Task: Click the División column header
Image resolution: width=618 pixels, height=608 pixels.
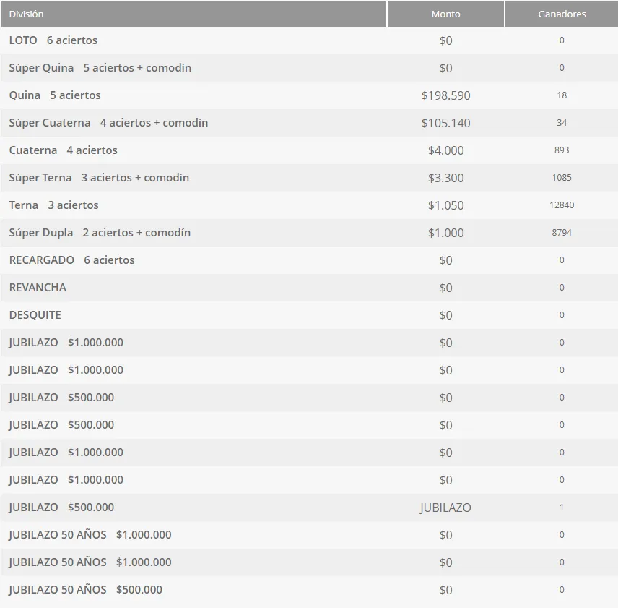Action: [x=27, y=14]
